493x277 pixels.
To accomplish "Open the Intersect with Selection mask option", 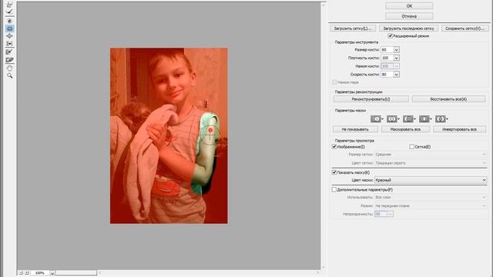I will 425,119.
